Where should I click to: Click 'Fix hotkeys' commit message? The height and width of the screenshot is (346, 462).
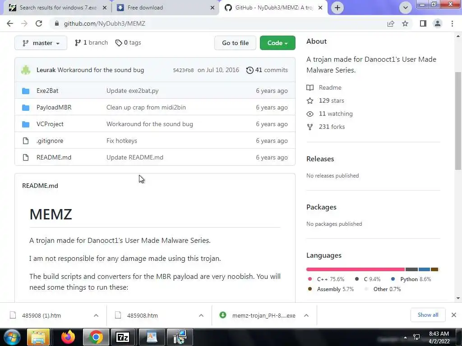pyautogui.click(x=122, y=141)
